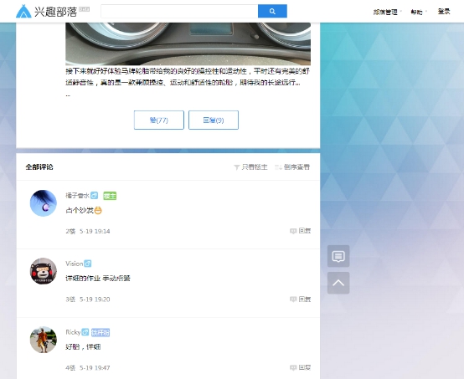This screenshot has height=379, width=464.
Task: Click reply bubble icon on 4楼 row
Action: click(x=293, y=368)
